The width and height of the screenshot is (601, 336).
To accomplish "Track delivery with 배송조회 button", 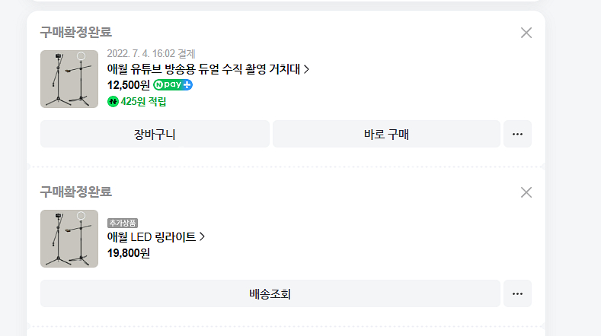I will [270, 293].
